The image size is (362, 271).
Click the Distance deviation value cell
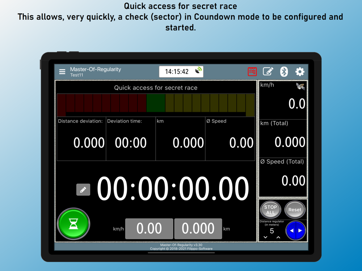[x=81, y=139]
